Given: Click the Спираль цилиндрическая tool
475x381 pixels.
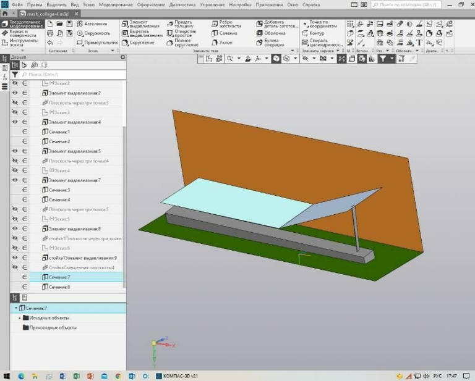Looking at the screenshot, I should (320, 43).
